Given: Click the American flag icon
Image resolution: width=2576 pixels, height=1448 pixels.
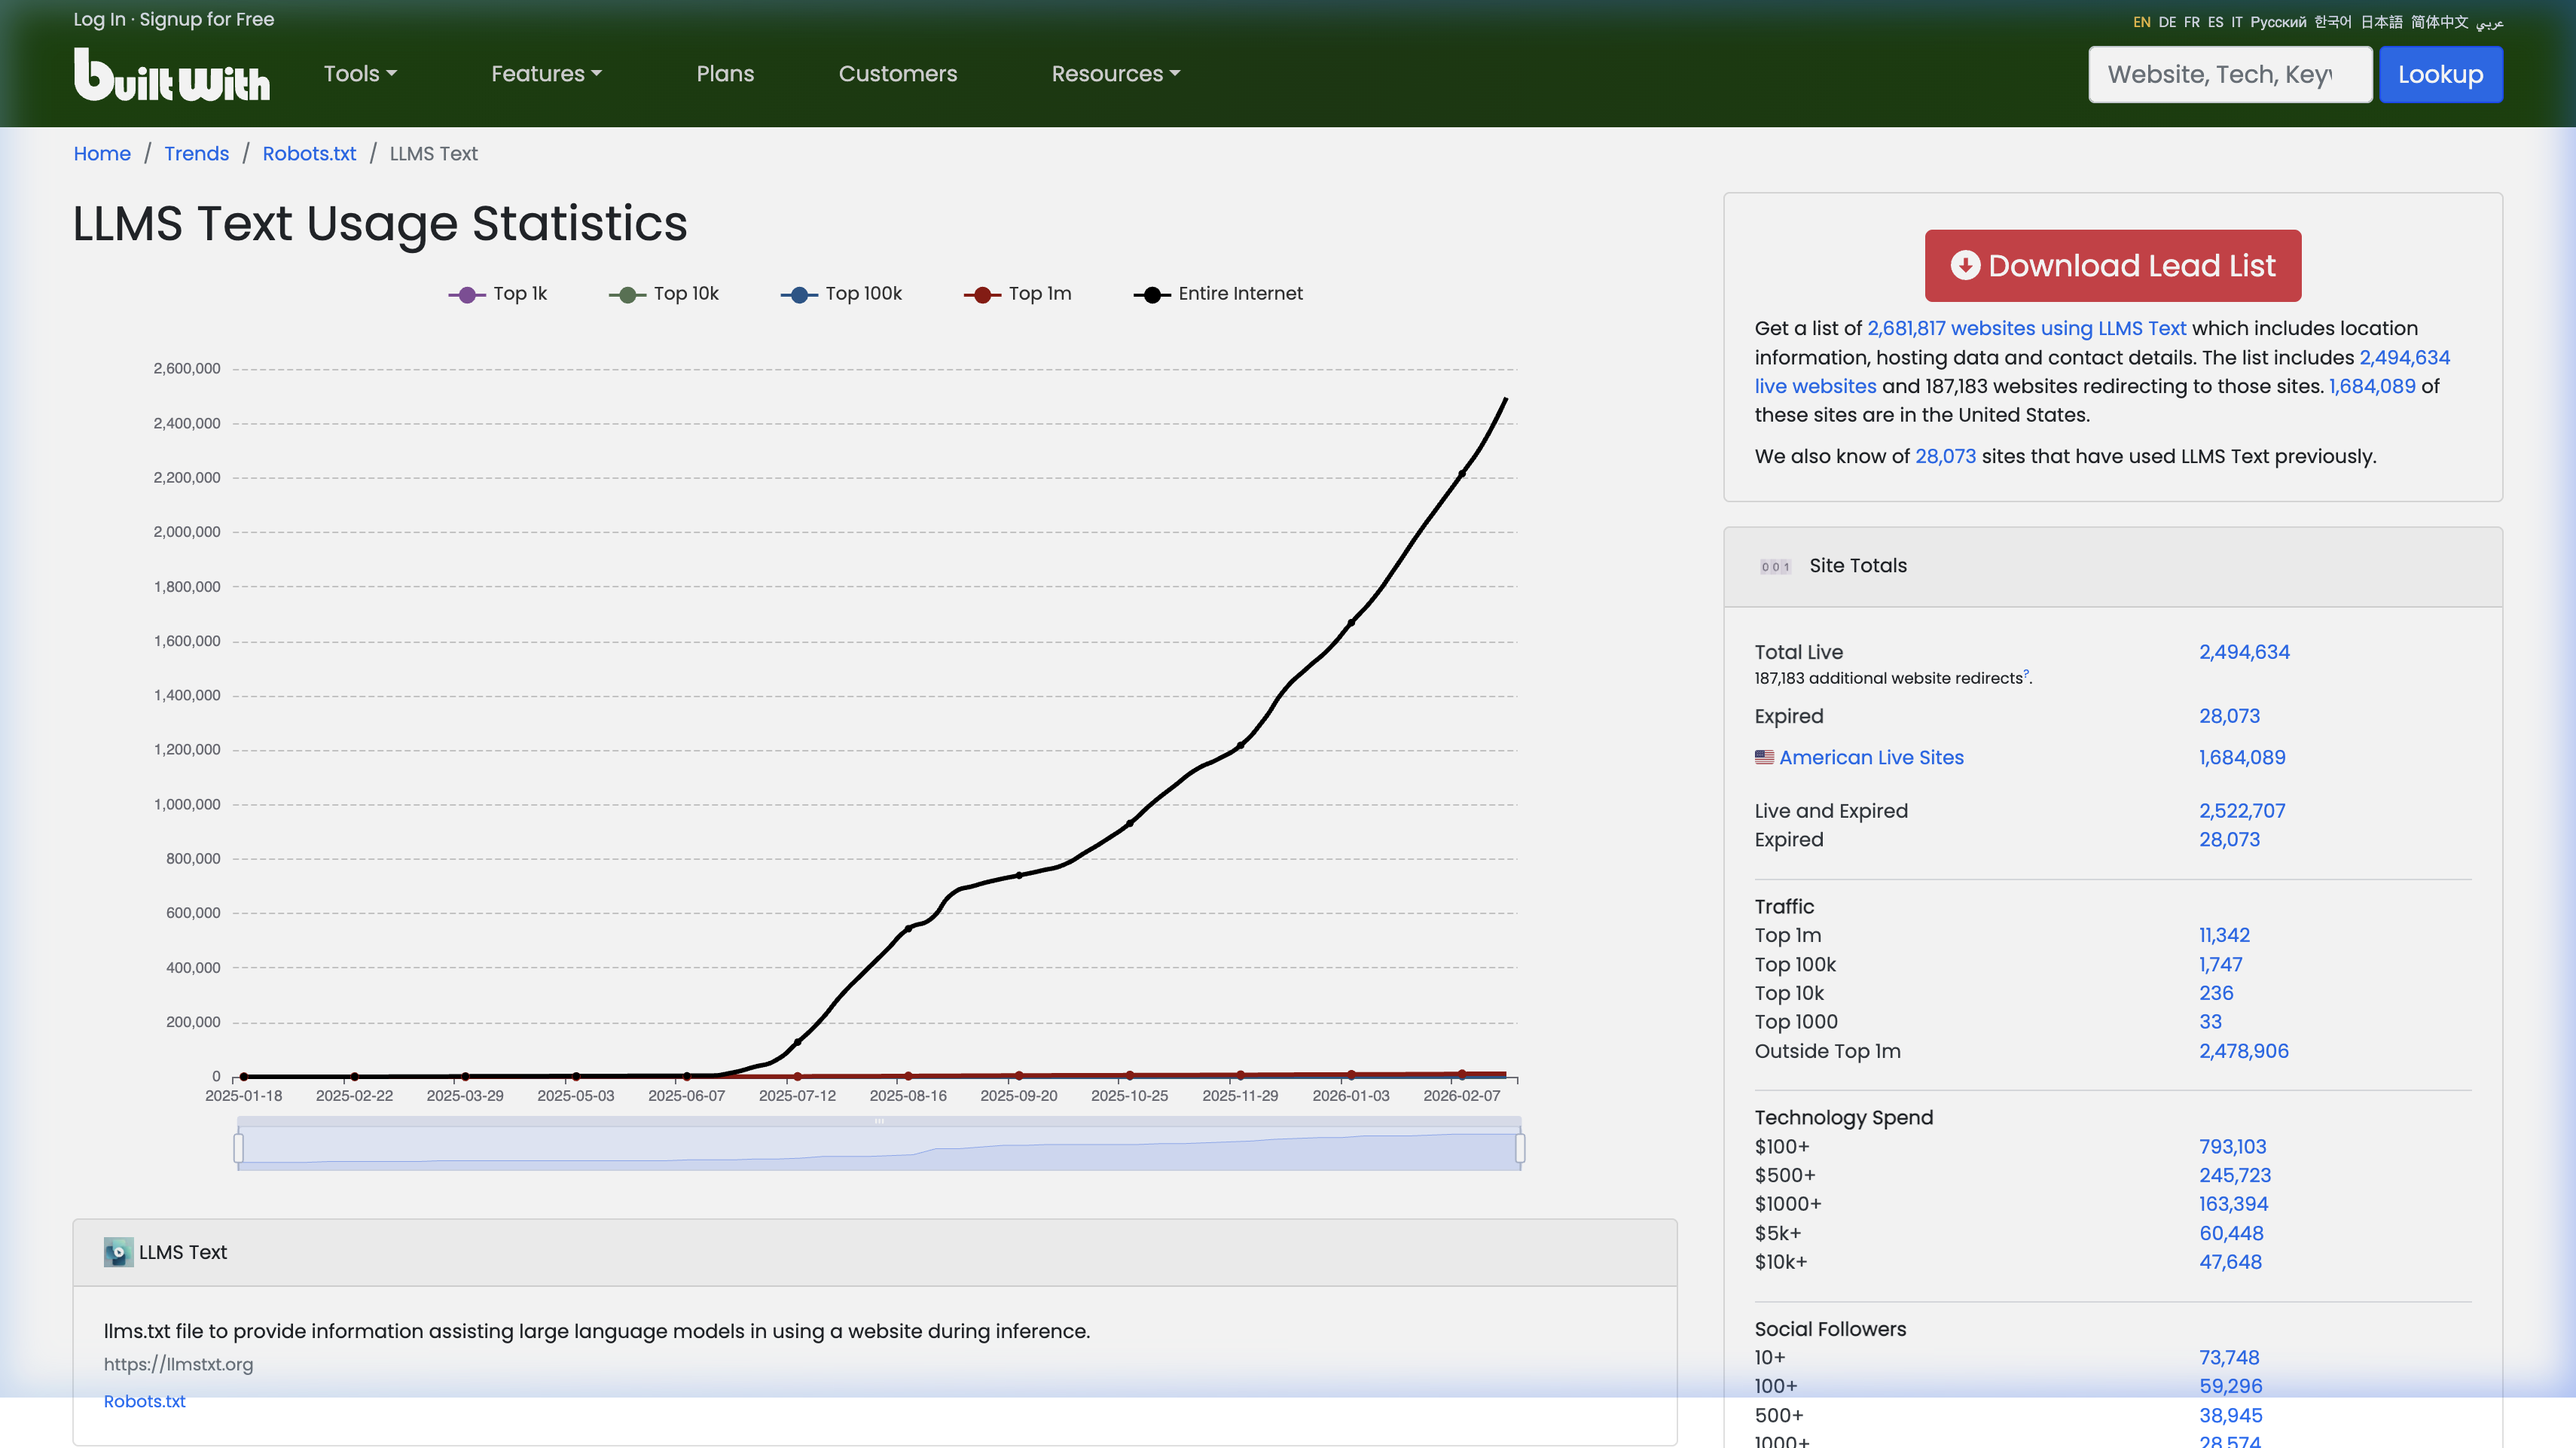Looking at the screenshot, I should click(1764, 757).
